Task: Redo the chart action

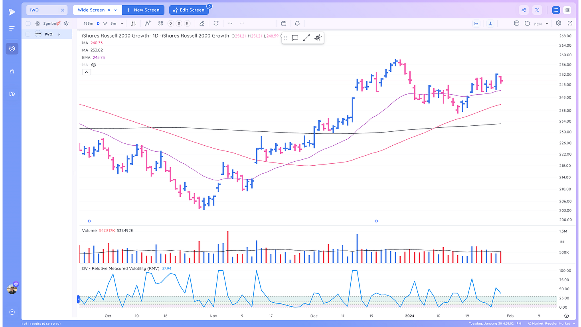Action: (242, 24)
